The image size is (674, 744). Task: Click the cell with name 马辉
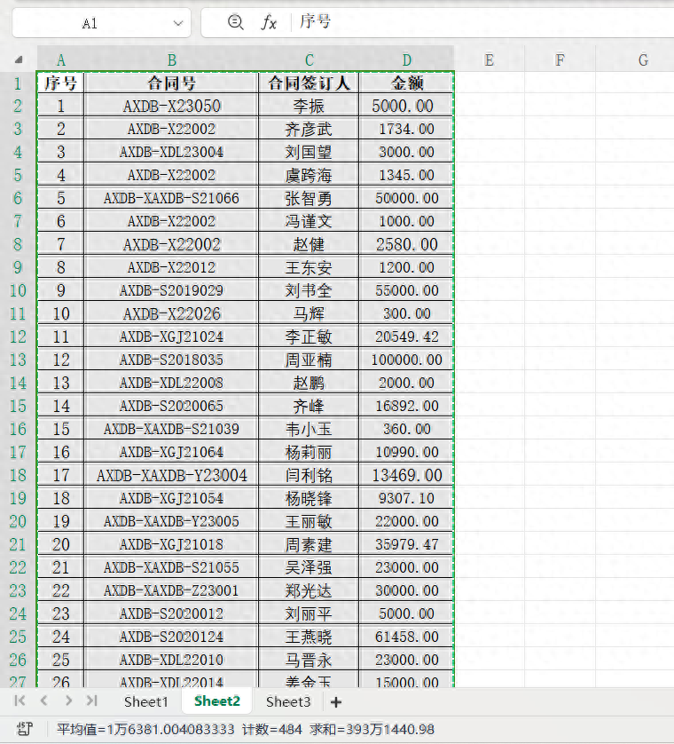point(309,313)
